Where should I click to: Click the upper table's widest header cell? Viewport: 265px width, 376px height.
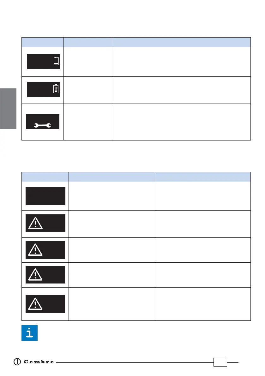point(182,42)
